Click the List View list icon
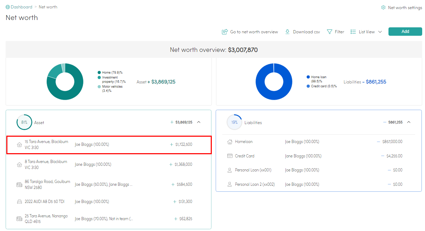 point(353,32)
